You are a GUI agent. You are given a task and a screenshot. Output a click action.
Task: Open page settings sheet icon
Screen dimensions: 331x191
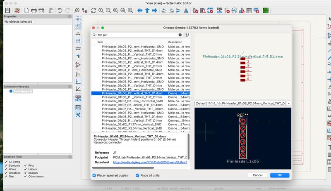(26, 10)
